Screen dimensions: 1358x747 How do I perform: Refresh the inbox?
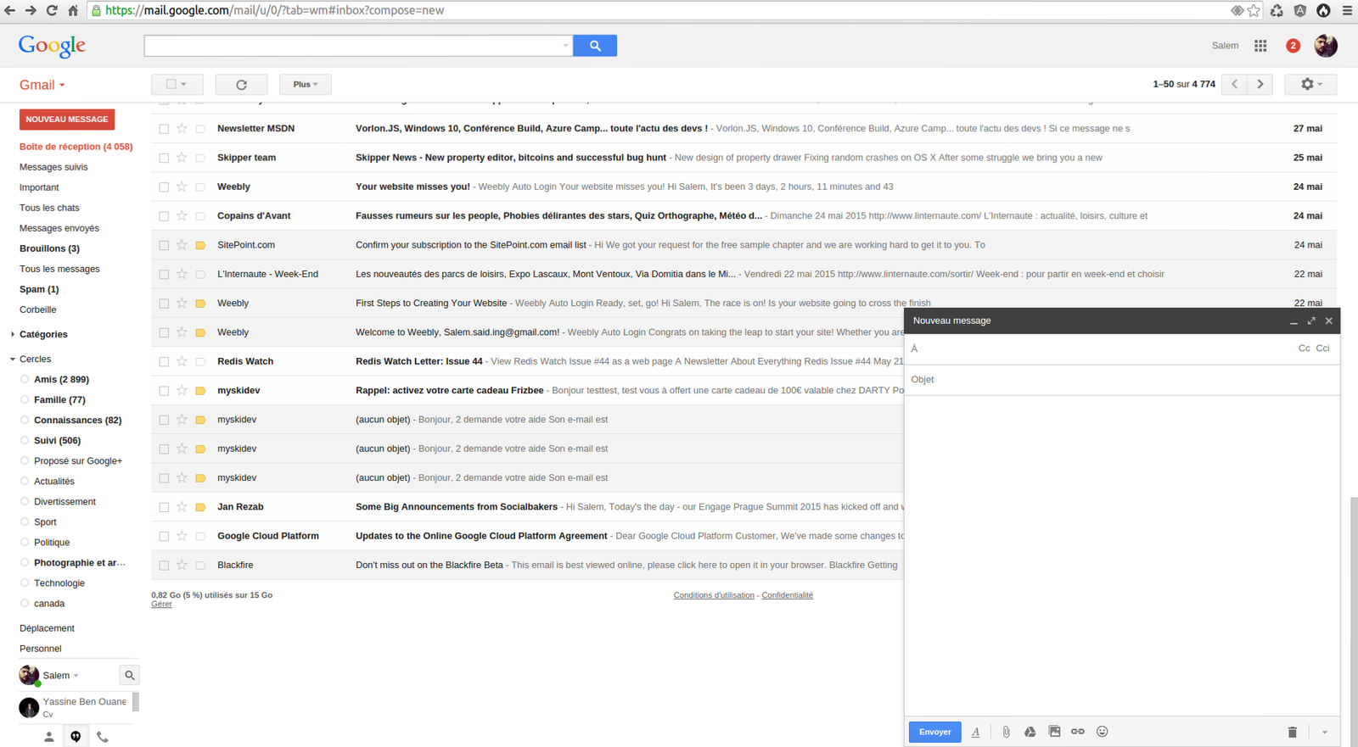241,85
